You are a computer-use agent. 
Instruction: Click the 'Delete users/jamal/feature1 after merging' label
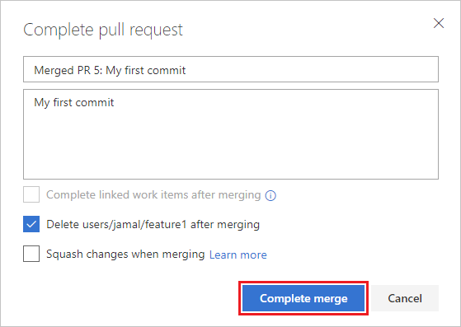pos(153,225)
